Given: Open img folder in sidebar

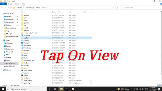Looking at the screenshot, I should tap(7, 31).
